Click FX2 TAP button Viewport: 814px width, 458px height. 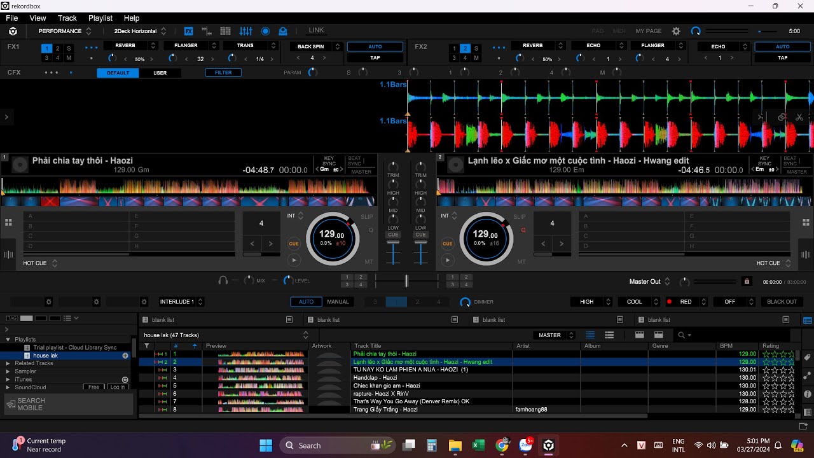(782, 58)
